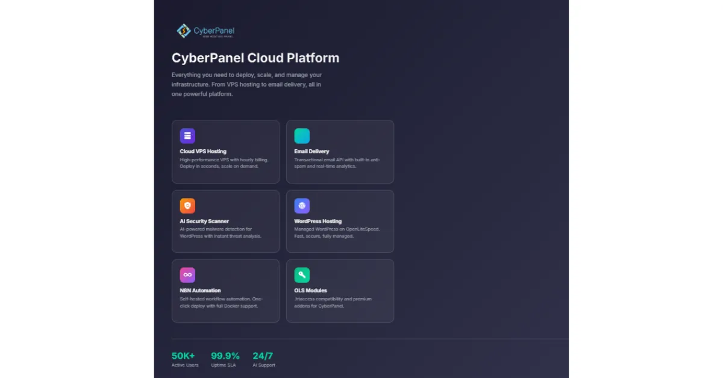
Task: Open the Email Delivery card title
Action: point(311,152)
